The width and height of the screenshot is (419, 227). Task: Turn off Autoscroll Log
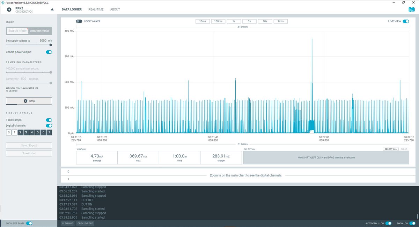pos(389,223)
